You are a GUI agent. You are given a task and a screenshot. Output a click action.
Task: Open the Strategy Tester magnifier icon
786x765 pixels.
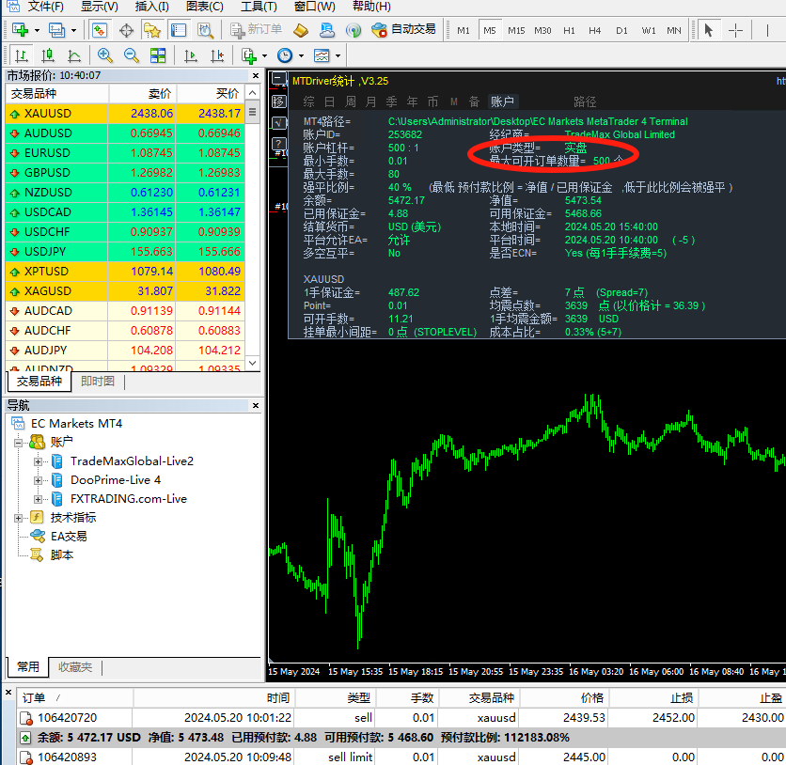coord(205,30)
